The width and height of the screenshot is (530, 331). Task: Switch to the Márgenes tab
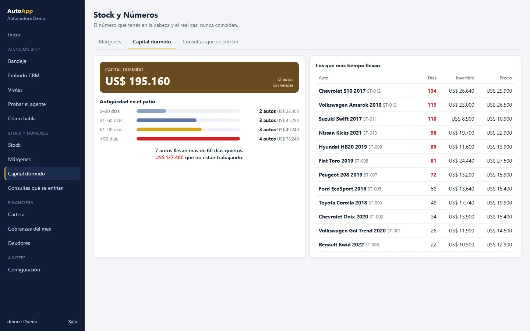110,42
